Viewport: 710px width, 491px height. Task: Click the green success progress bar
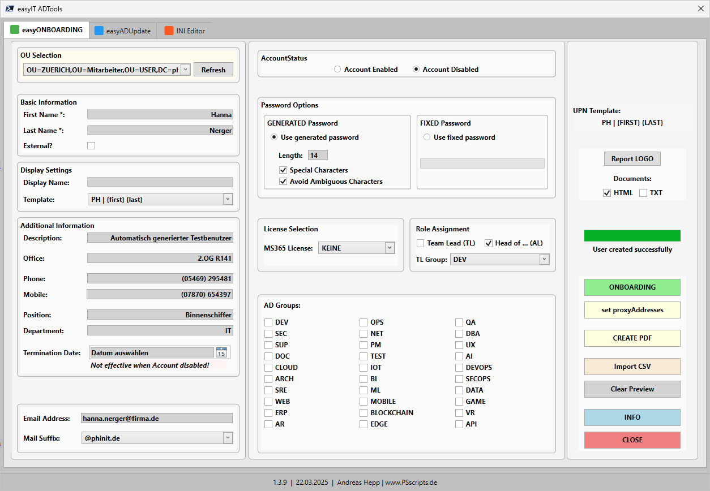(x=632, y=235)
